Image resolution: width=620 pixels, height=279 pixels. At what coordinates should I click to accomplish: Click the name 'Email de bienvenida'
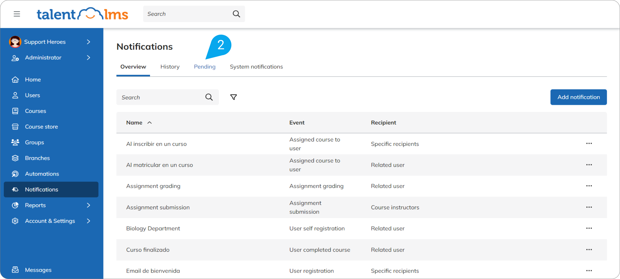(x=153, y=271)
